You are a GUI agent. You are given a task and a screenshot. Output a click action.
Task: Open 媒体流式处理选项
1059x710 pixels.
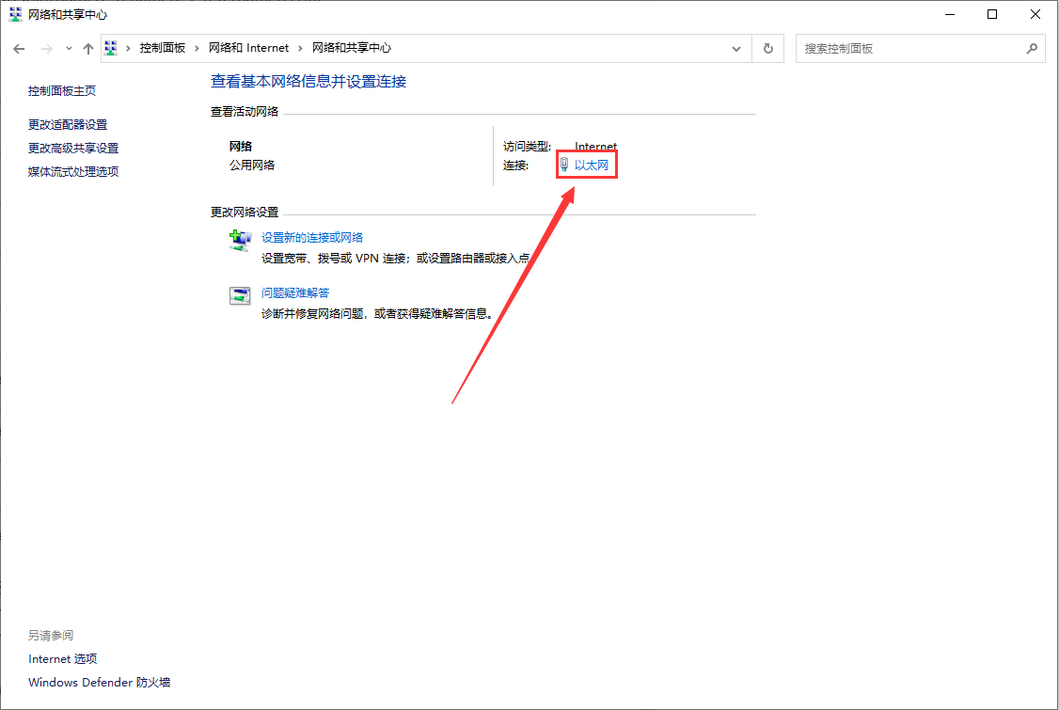pos(73,171)
